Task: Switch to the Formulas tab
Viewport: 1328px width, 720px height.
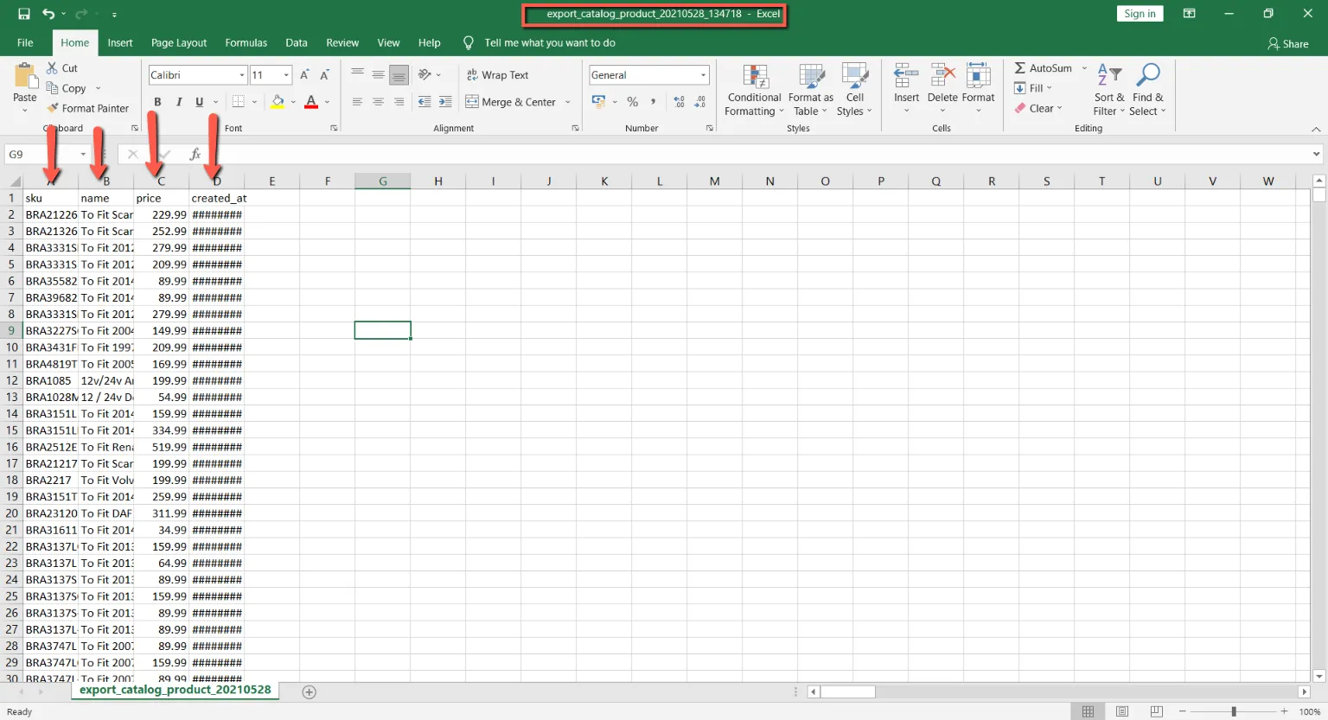Action: click(246, 42)
